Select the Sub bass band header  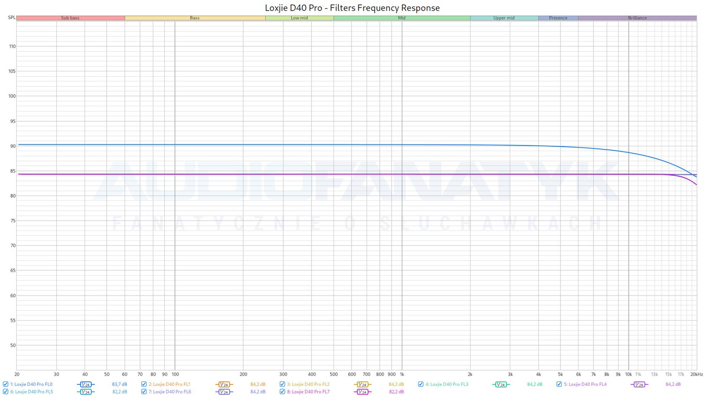[x=70, y=18]
